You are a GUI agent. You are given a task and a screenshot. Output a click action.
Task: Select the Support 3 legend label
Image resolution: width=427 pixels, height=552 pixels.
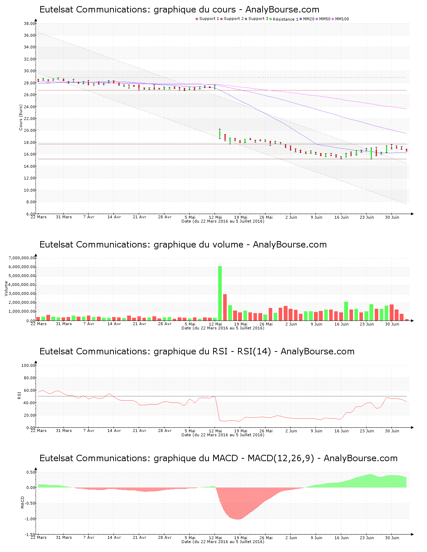pyautogui.click(x=258, y=19)
